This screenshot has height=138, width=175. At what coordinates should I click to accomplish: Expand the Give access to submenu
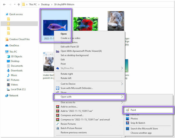pyautogui.click(x=122, y=102)
